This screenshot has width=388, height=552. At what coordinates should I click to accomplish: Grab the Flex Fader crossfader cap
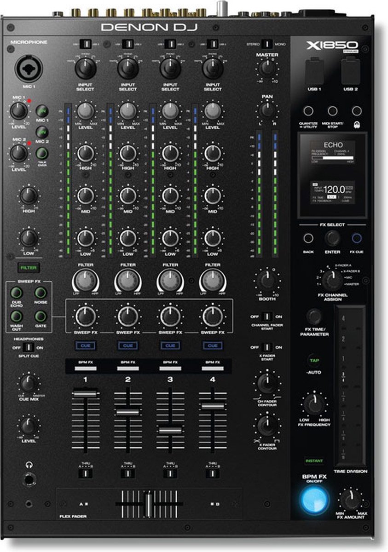click(x=149, y=504)
